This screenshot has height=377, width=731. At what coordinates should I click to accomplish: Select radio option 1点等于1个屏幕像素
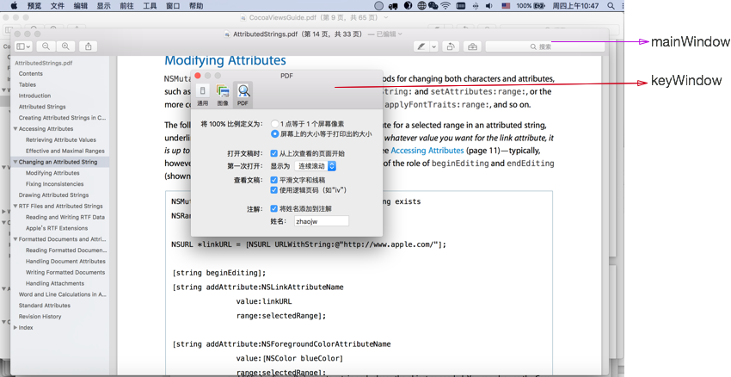(275, 124)
